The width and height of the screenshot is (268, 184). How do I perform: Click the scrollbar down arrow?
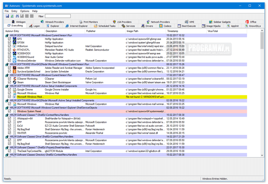(x=262, y=155)
